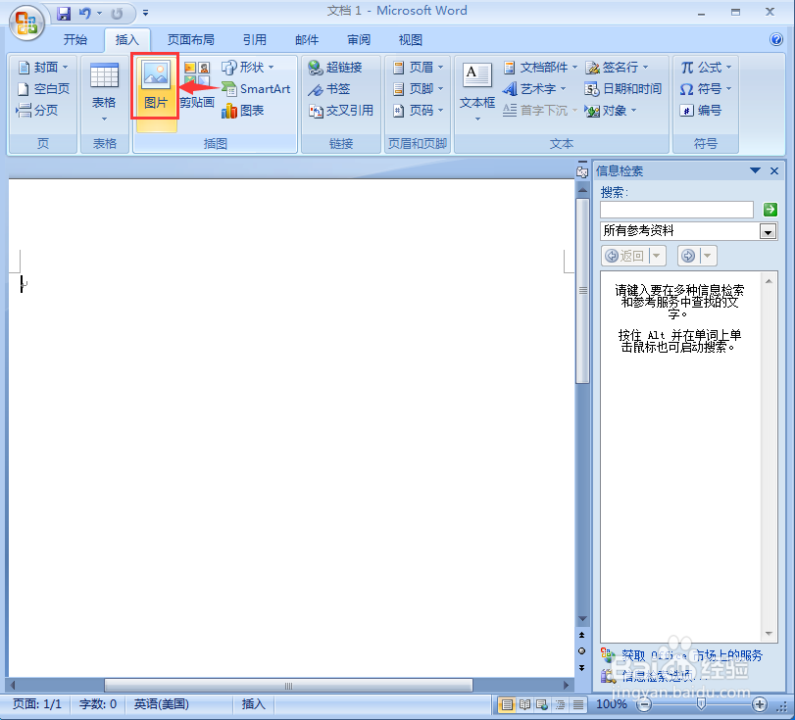Zoom in with the plus button
The image size is (795, 720).
[759, 703]
